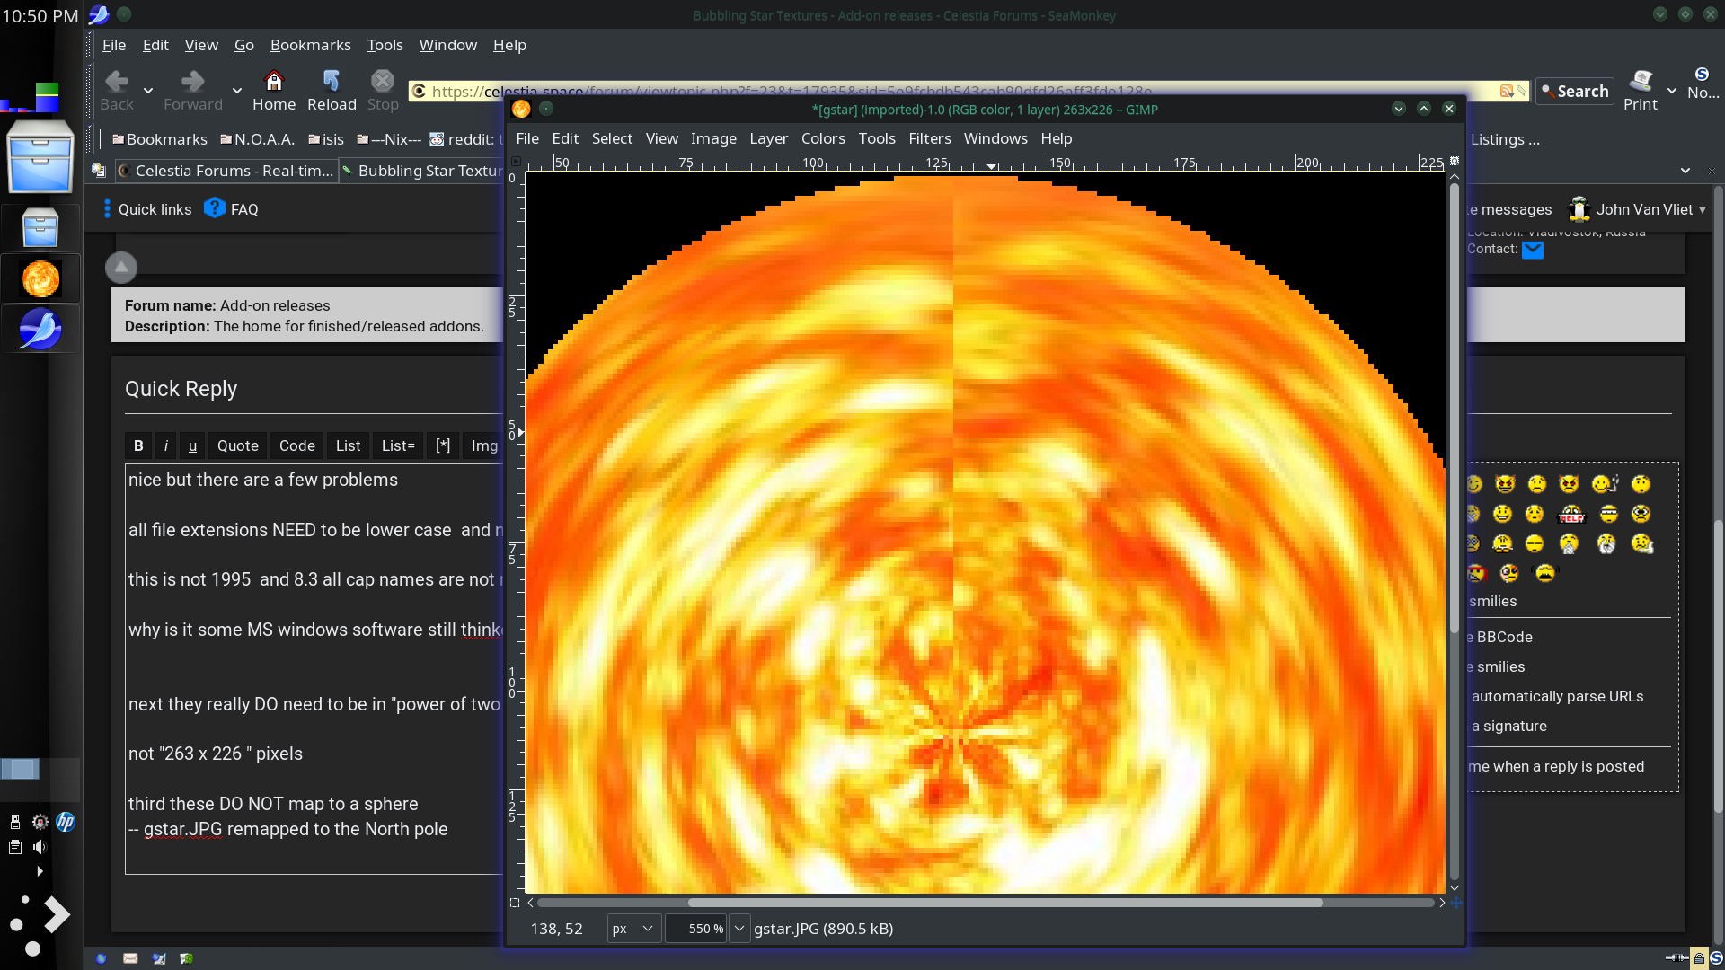Click the SeaMonkey Back navigation icon

point(117,82)
